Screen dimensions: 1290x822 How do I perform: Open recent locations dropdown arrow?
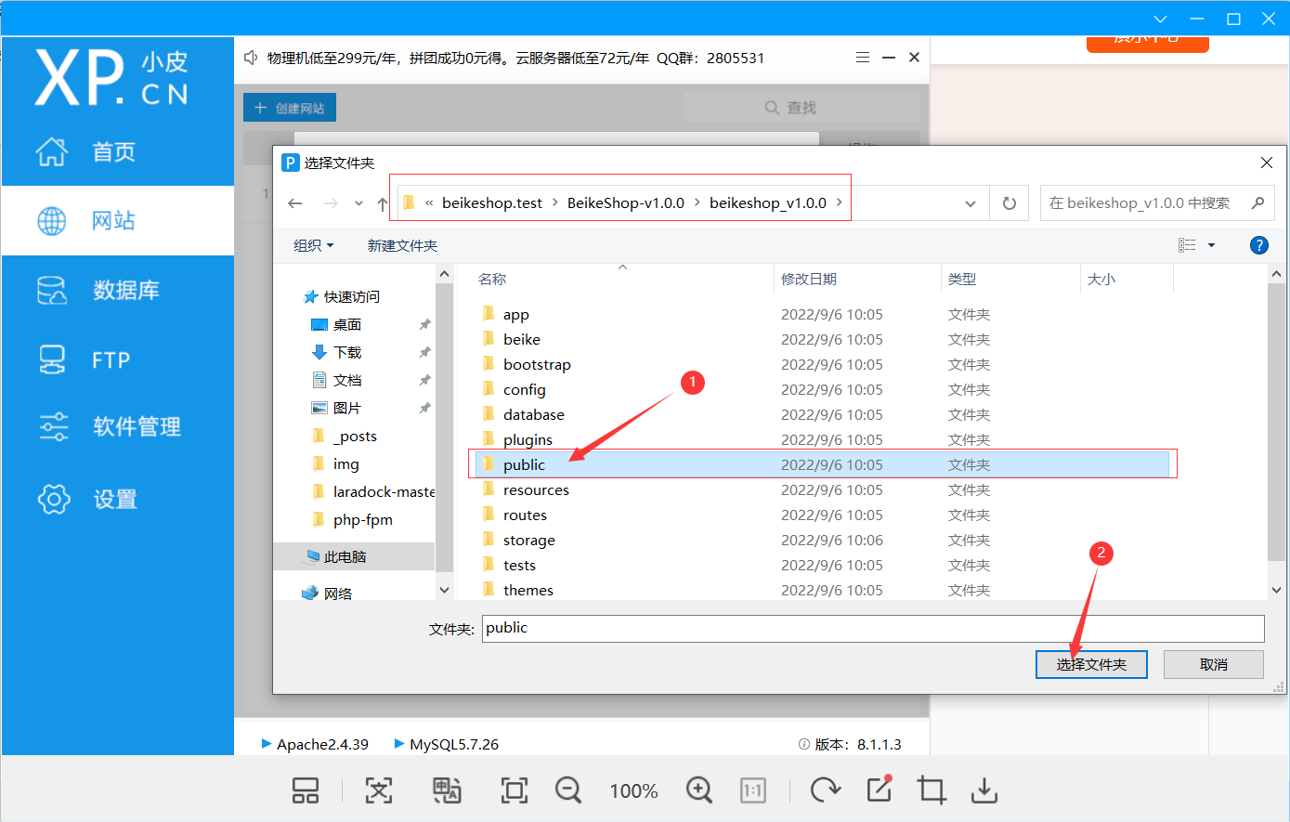coord(358,203)
